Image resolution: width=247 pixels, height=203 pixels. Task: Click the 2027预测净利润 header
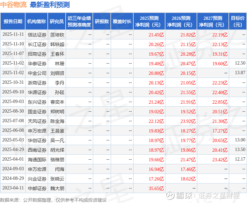point(213,22)
